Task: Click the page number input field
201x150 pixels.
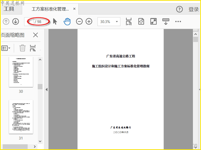Action: tap(29, 21)
